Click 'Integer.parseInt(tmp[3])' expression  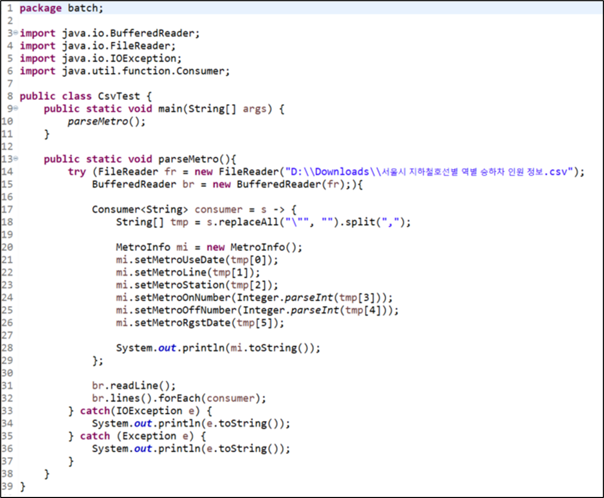tap(308, 298)
